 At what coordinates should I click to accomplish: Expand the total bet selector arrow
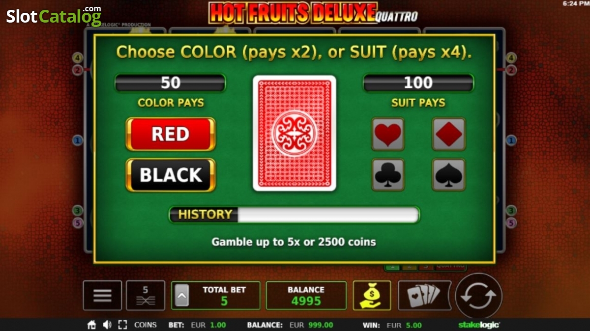[182, 296]
